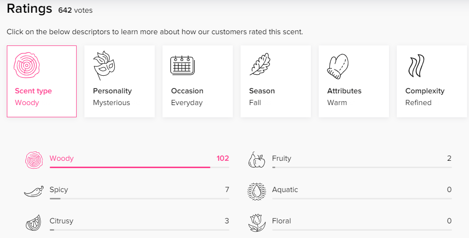Click the pink Woody ring icon in list
469x238 pixels.
[x=34, y=160]
